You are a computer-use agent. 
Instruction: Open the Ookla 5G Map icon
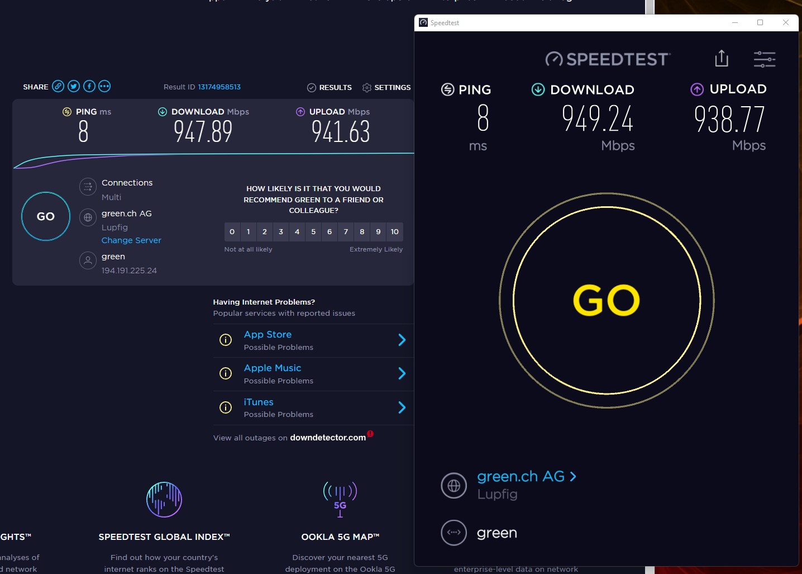[x=340, y=499]
